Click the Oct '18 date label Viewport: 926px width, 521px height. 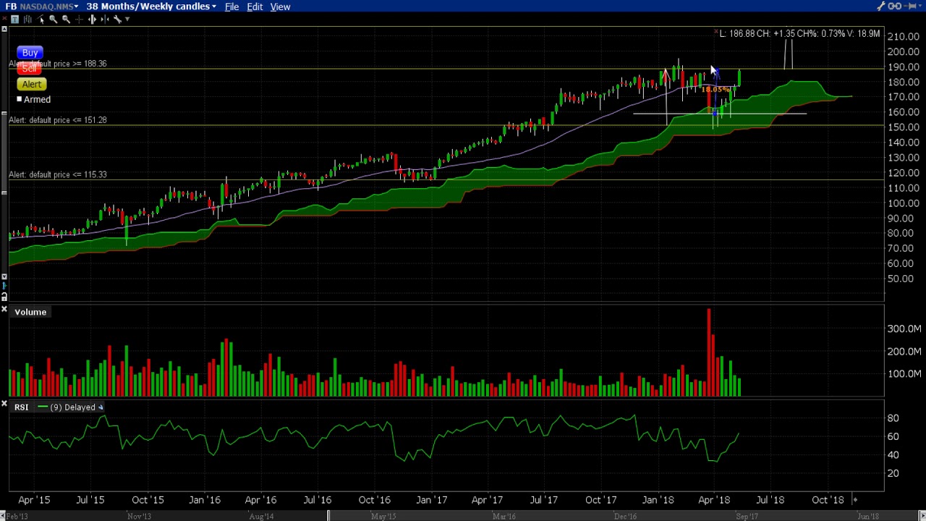(828, 500)
